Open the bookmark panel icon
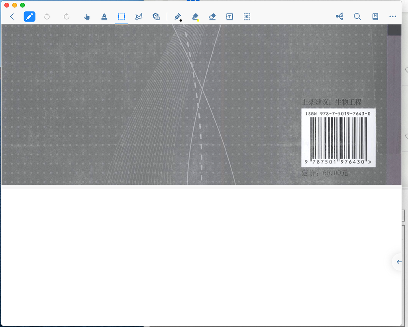 (375, 17)
